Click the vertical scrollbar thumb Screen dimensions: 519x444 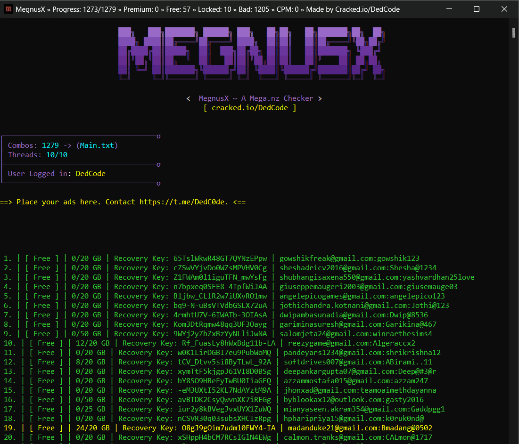pos(513,33)
